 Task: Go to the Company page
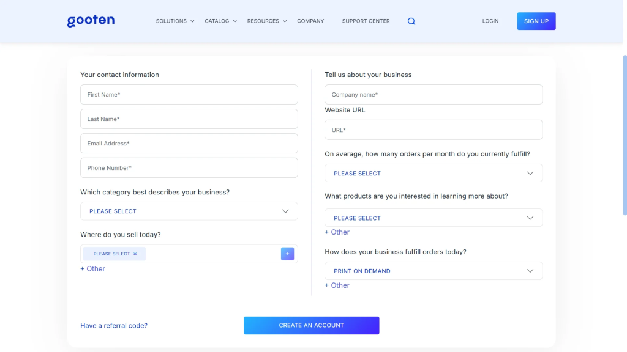[x=310, y=21]
